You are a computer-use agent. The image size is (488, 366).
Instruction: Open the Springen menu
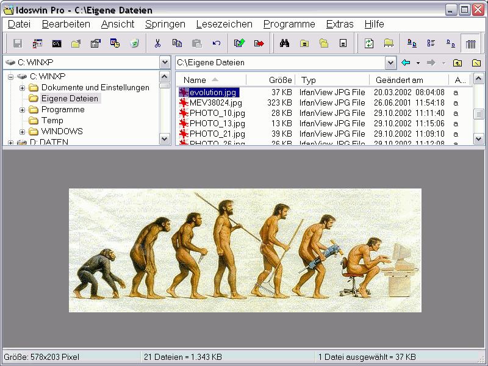click(165, 24)
